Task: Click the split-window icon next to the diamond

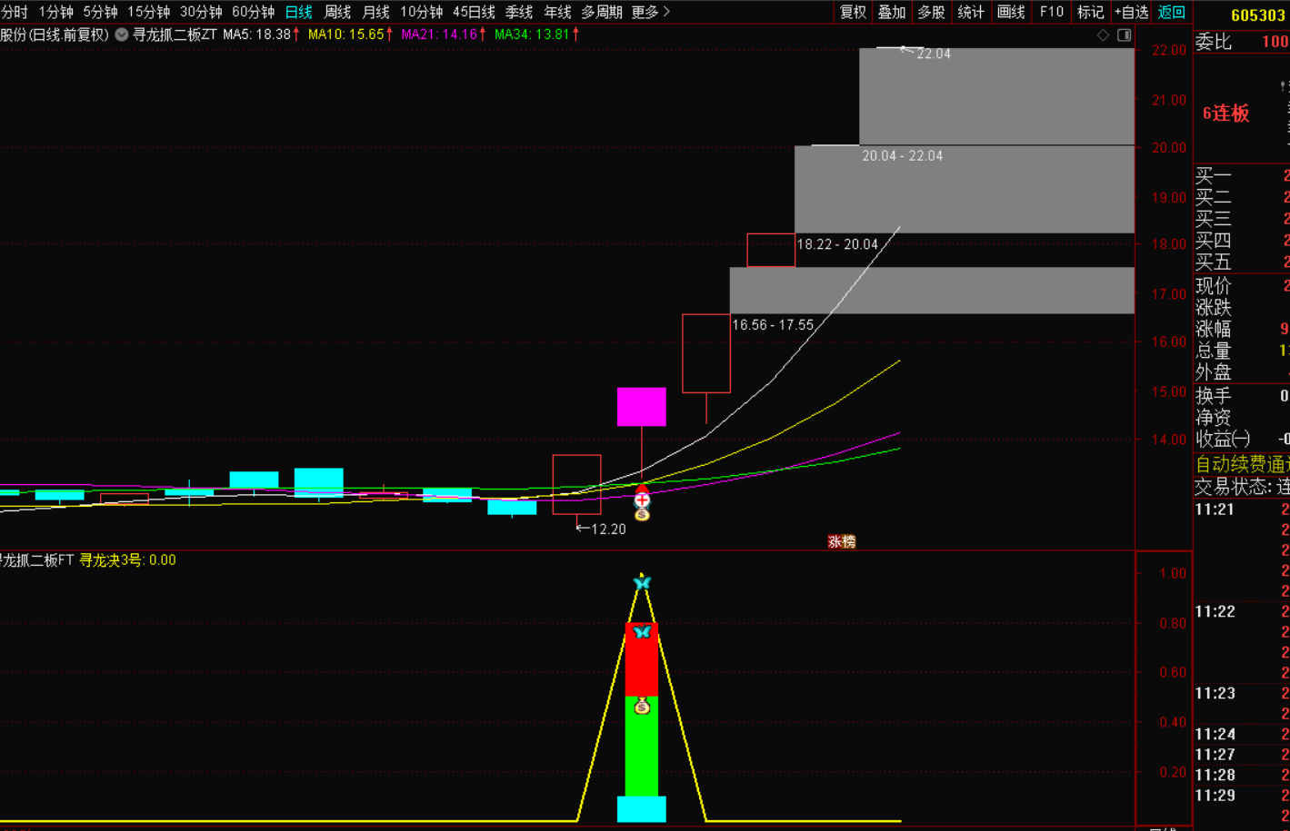Action: click(x=1125, y=35)
